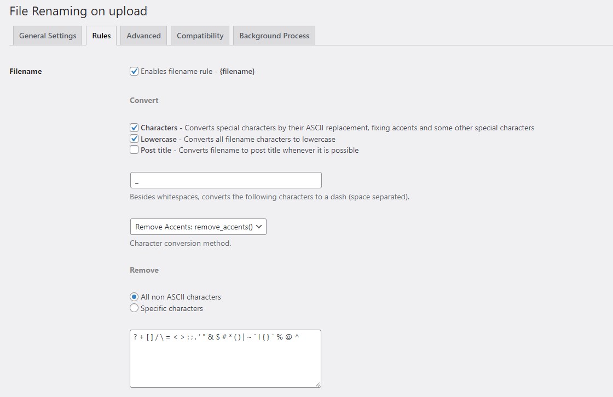Select the All non ASCII characters option
This screenshot has width=613, height=397.
[x=134, y=296]
